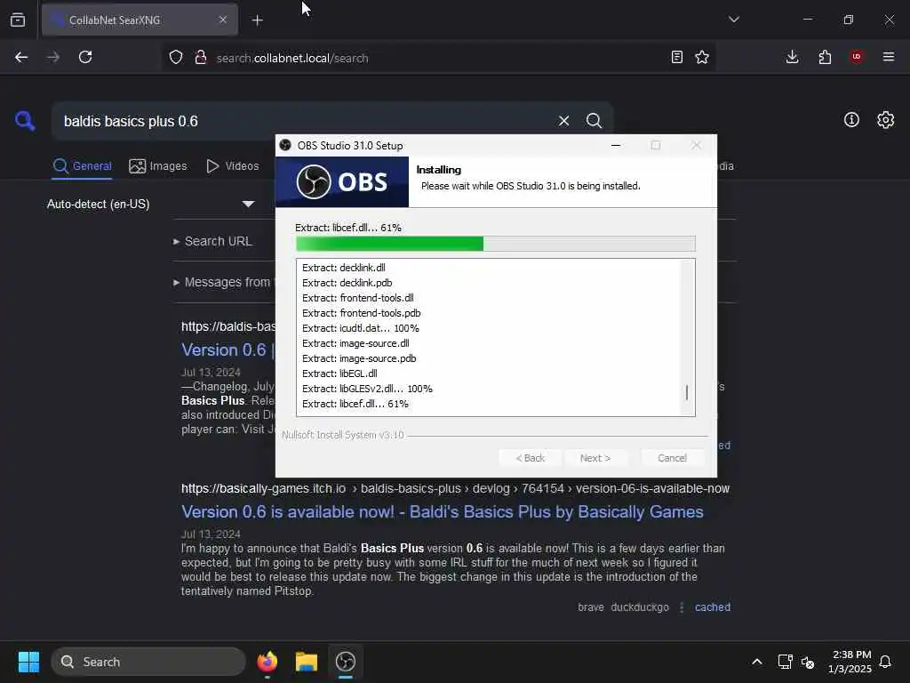This screenshot has width=910, height=683.
Task: Click the disabled Back button in OBS setup
Action: (x=530, y=458)
